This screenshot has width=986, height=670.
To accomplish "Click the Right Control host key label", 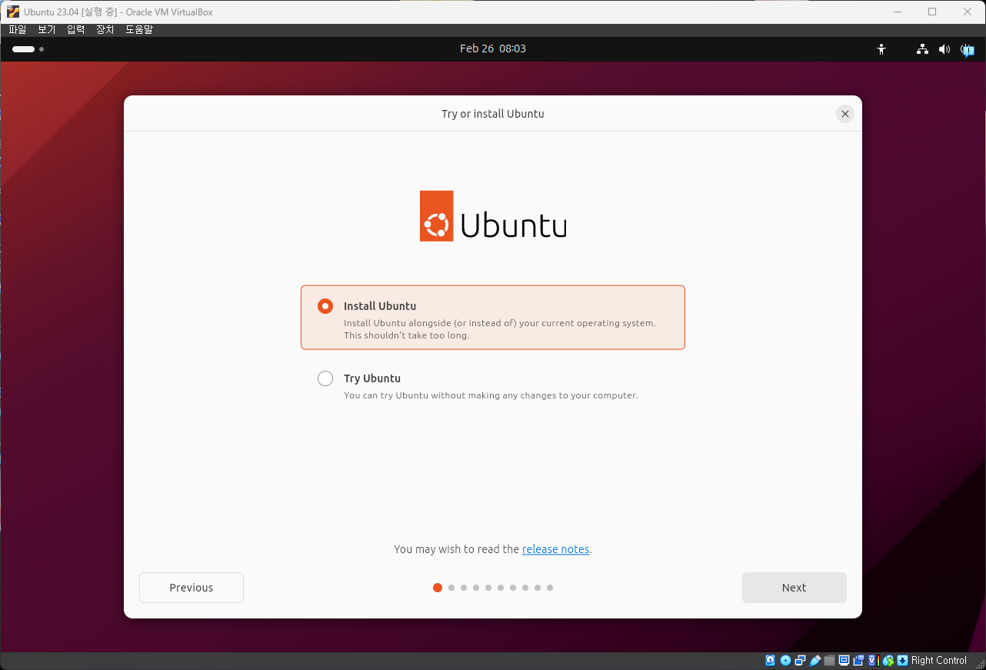I will tap(939, 660).
